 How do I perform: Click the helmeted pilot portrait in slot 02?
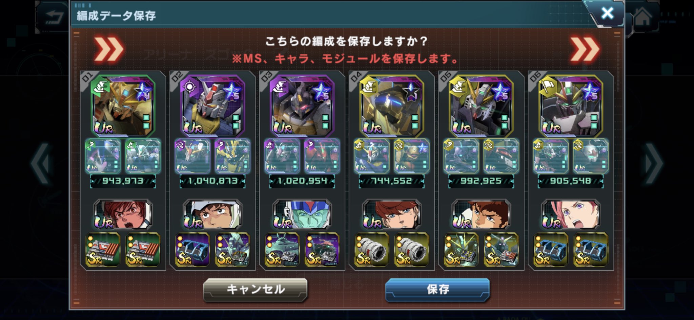212,214
